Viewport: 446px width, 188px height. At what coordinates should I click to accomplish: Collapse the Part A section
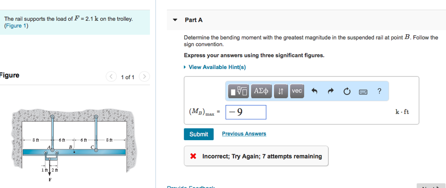pyautogui.click(x=175, y=20)
